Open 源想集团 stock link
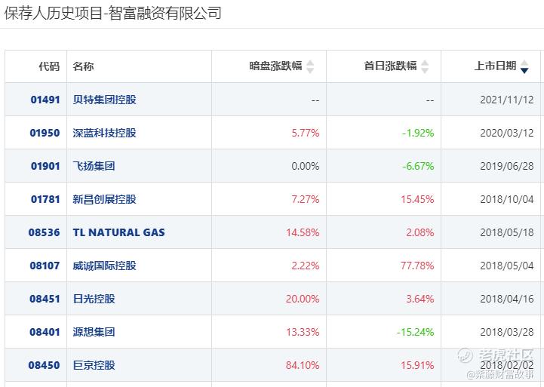The width and height of the screenshot is (544, 387). 94,332
